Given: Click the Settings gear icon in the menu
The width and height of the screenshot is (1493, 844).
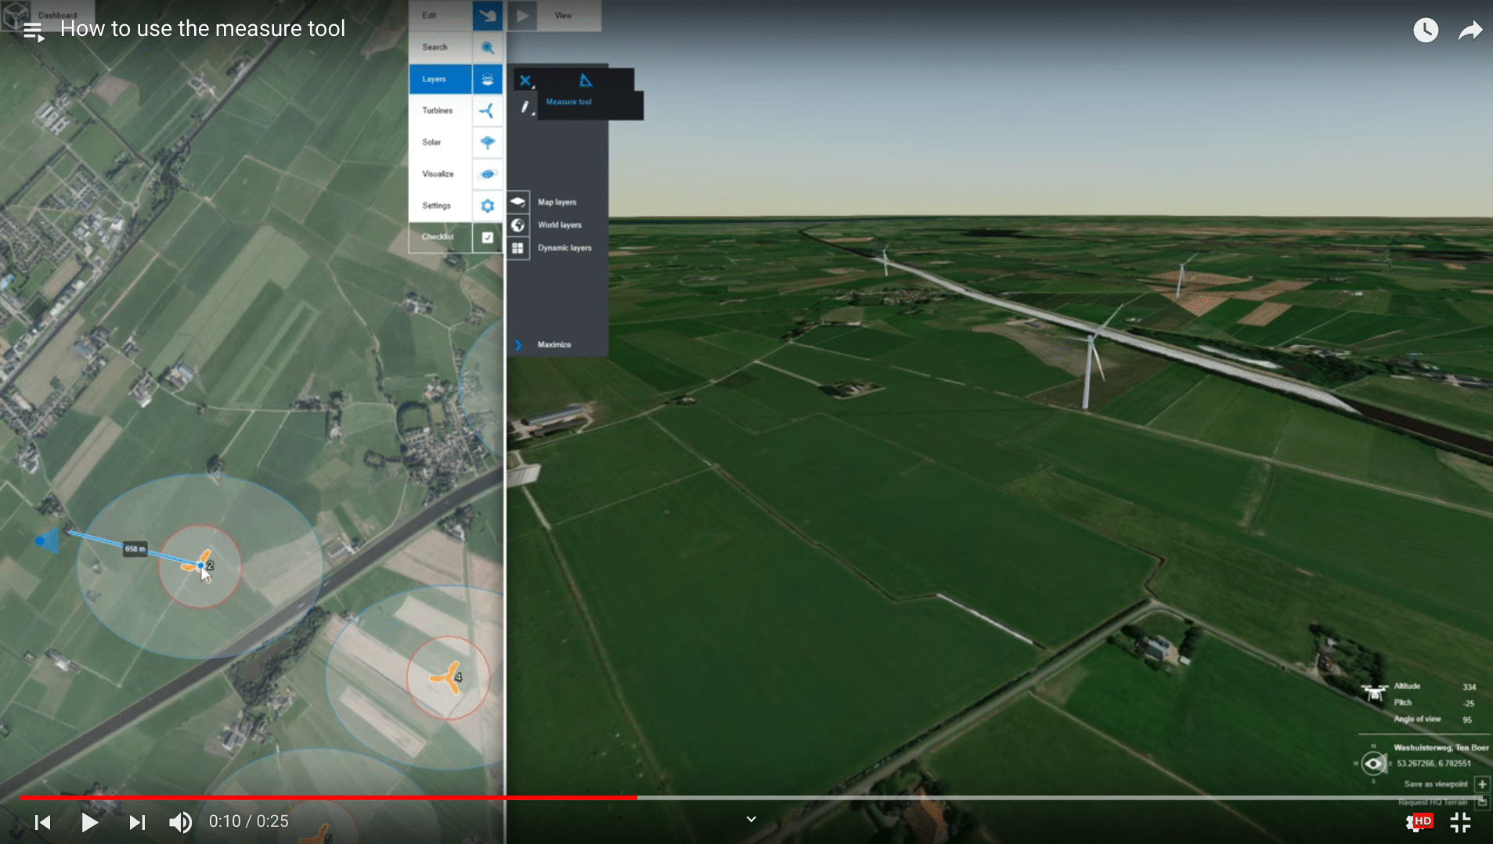Looking at the screenshot, I should tap(487, 206).
